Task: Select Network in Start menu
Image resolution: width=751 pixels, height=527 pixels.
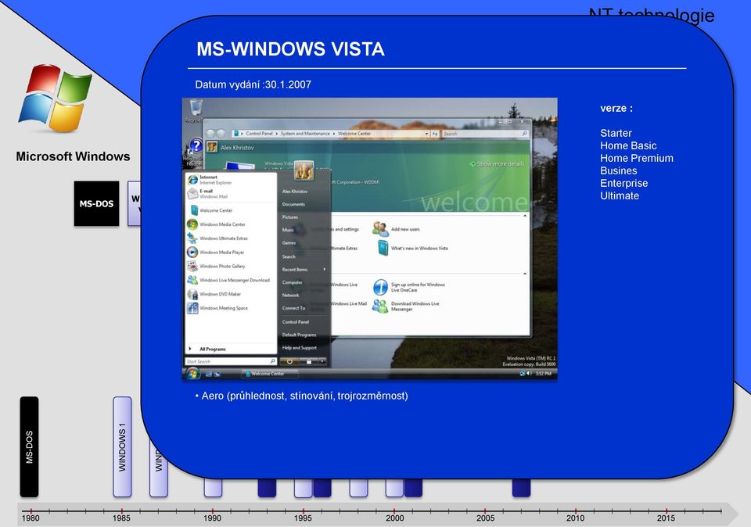Action: (x=291, y=296)
